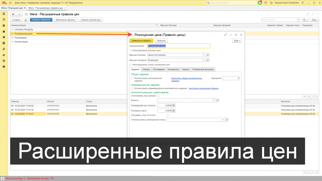322x181 pixels.
Task: Add Расширенные правила цен page to favorites
Action: point(26,14)
